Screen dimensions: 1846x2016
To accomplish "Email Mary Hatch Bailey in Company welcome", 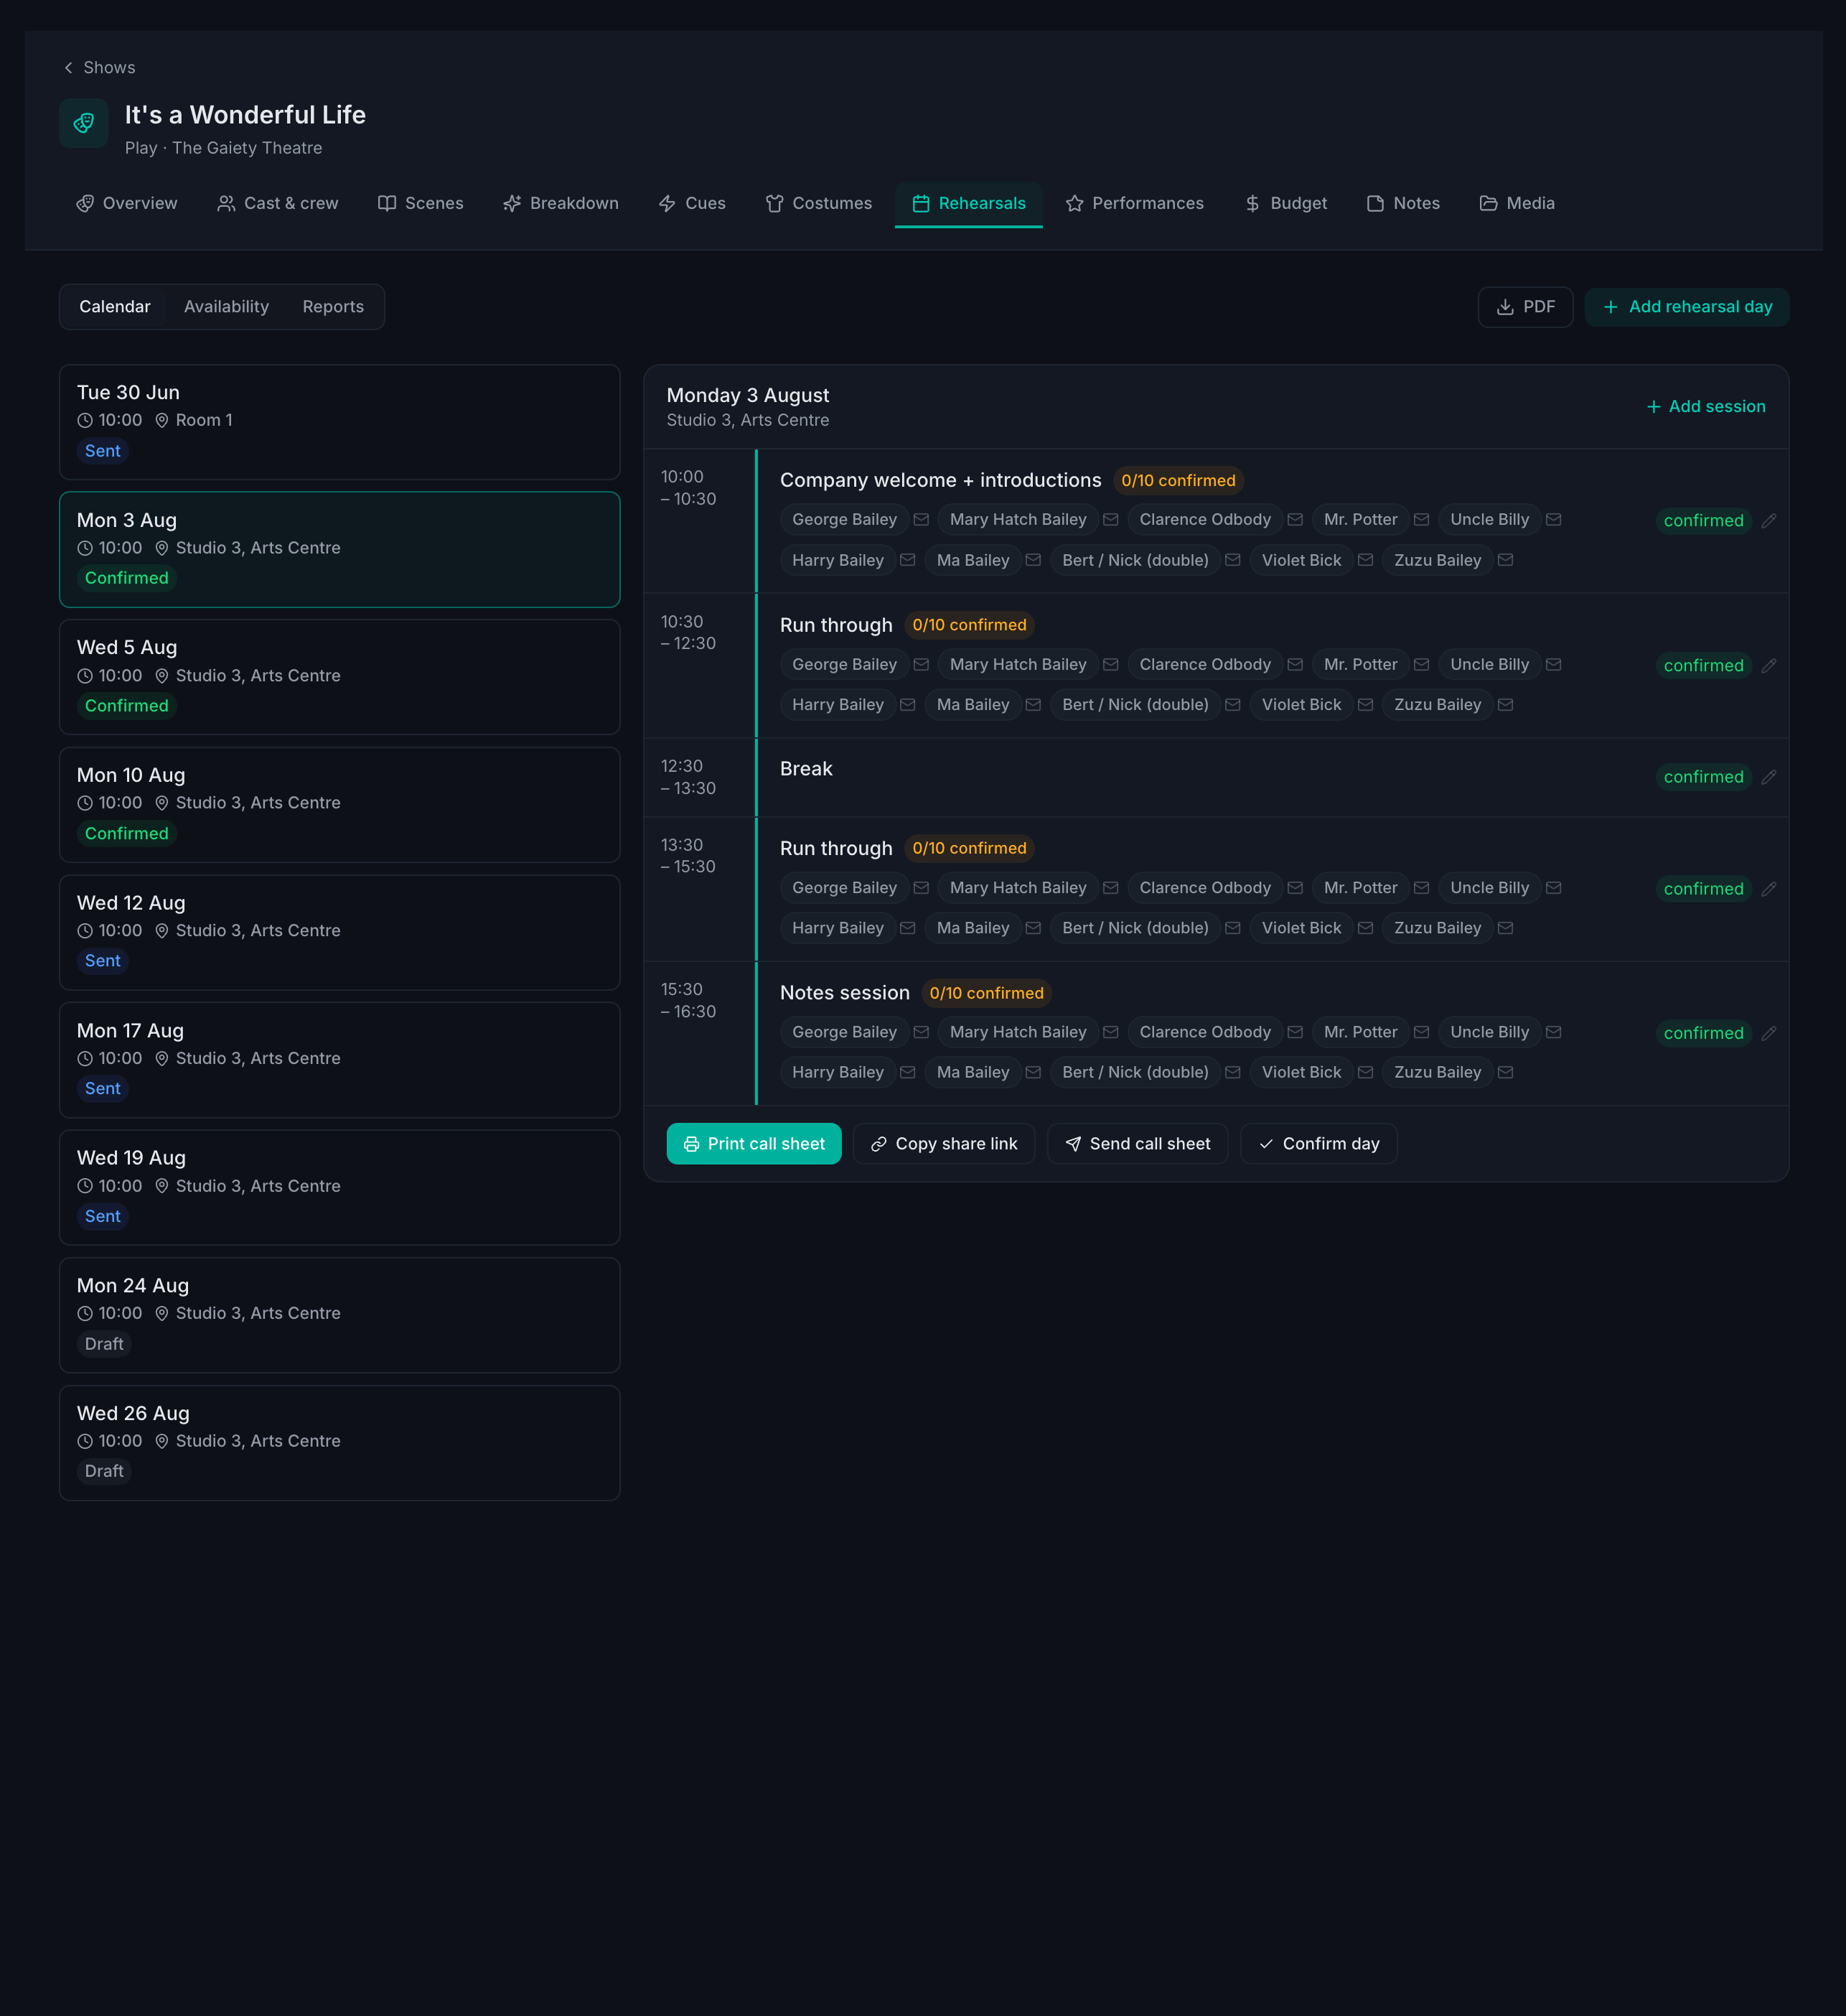I will click(x=1110, y=520).
